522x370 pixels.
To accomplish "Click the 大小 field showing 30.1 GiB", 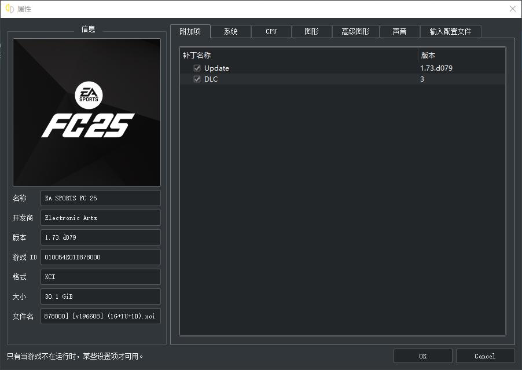I will coord(101,296).
